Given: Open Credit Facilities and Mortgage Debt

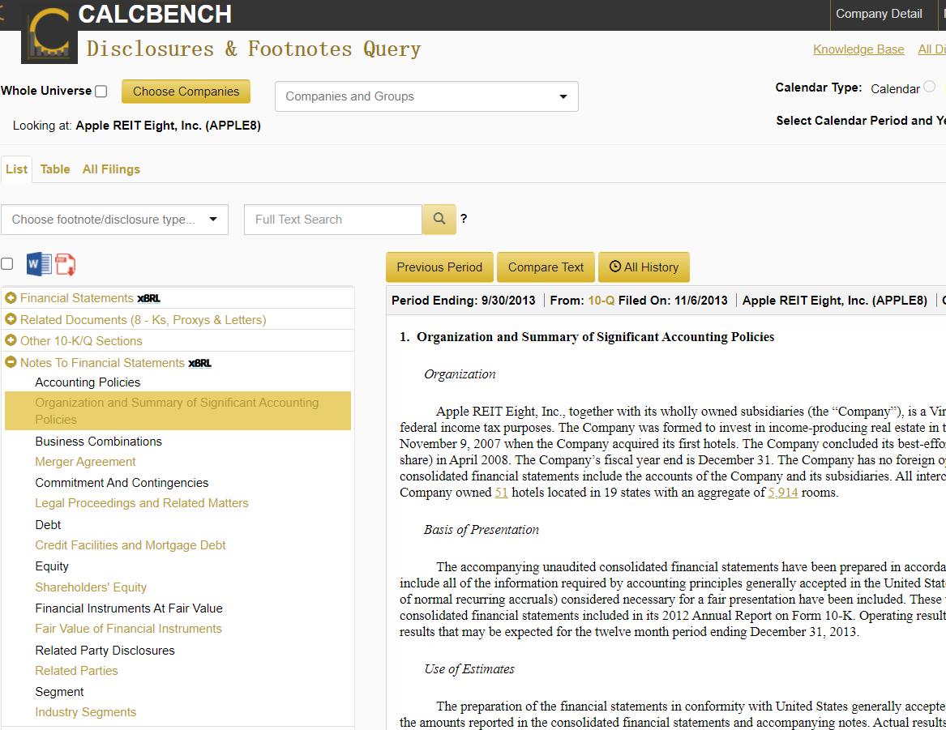Looking at the screenshot, I should [131, 545].
